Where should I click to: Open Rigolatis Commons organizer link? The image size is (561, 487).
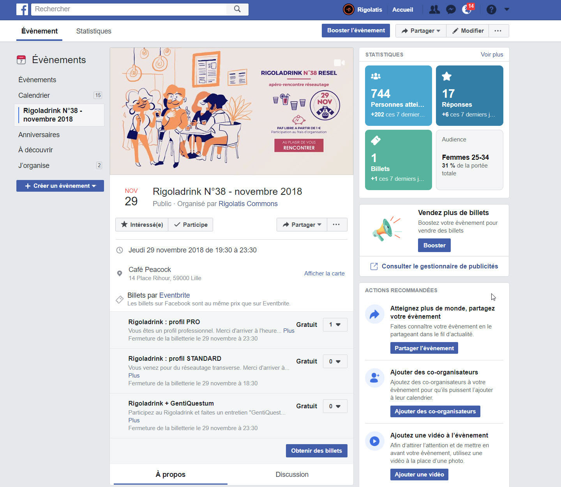pos(248,204)
